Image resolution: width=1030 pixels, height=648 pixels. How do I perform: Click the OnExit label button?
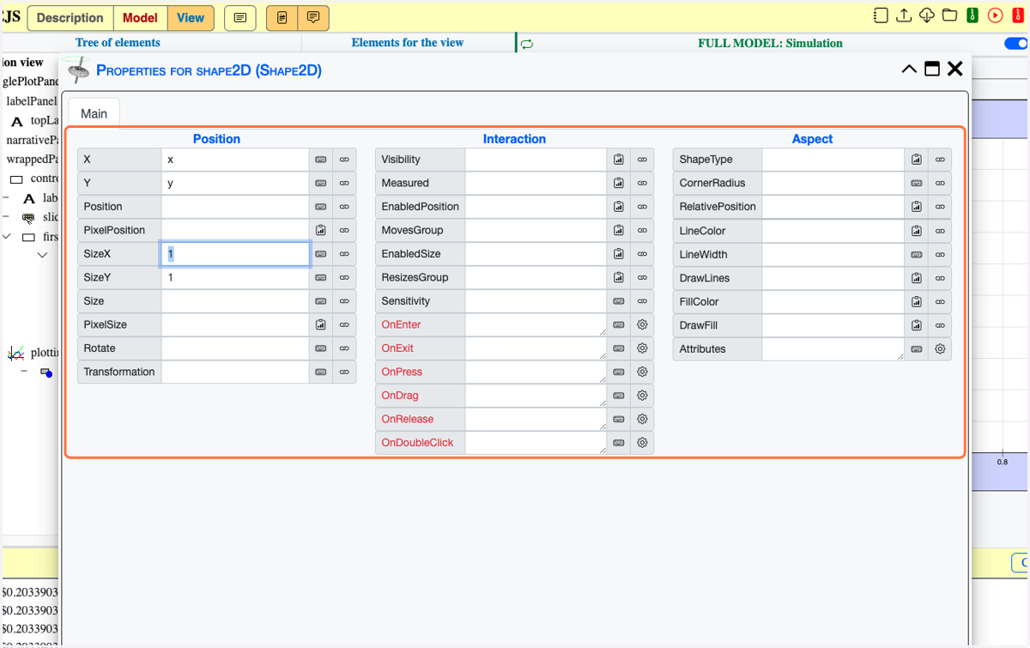pos(420,348)
